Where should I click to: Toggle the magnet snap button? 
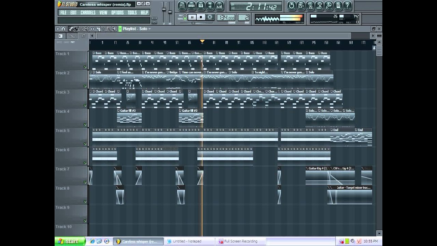63,29
